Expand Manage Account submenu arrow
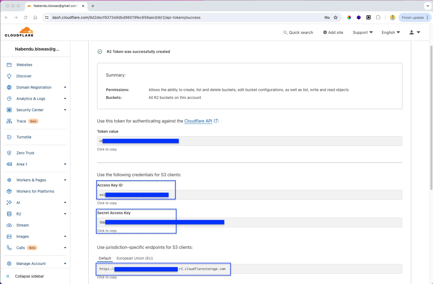 point(65,264)
